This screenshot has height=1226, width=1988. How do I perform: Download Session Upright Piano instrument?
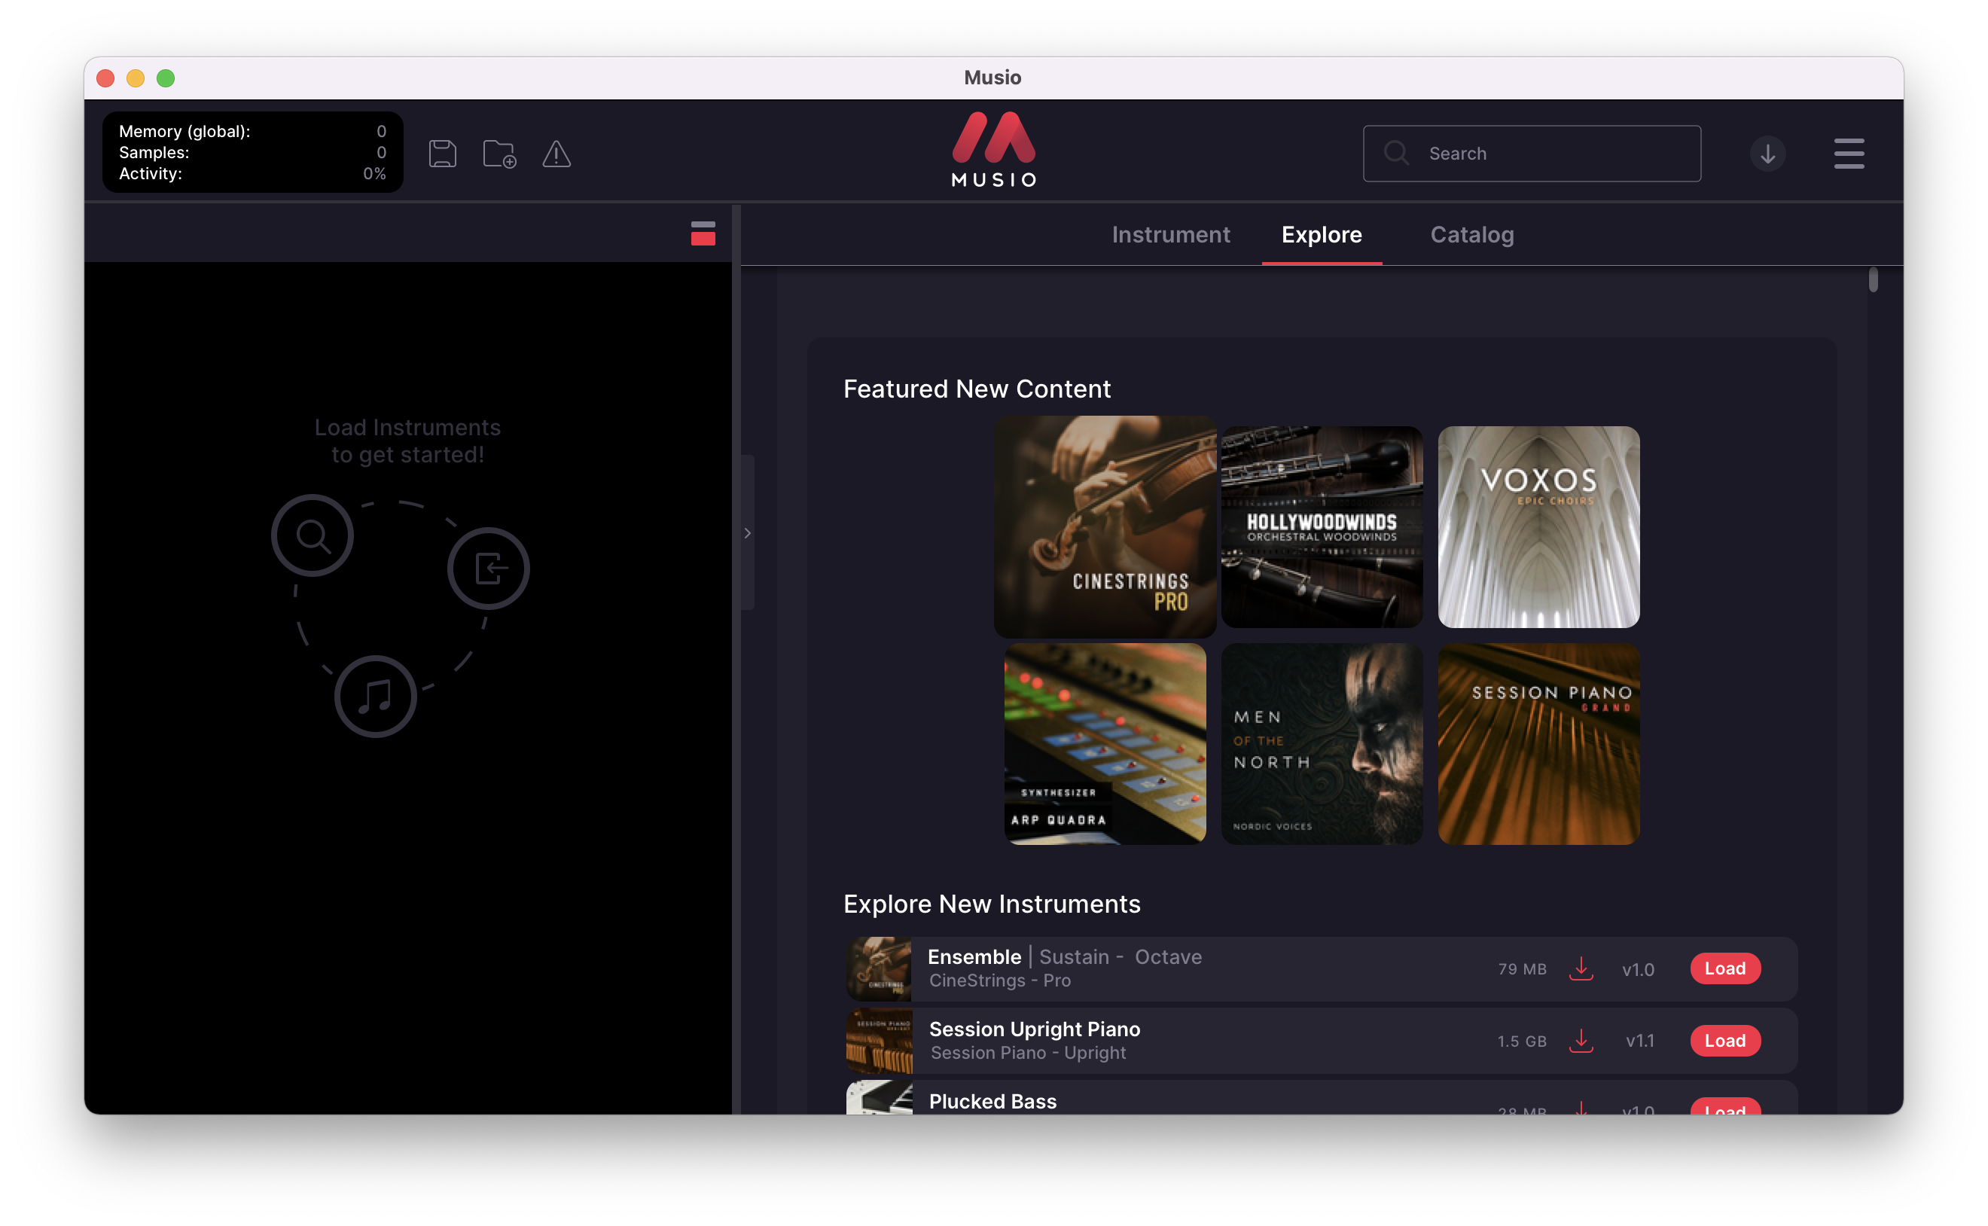tap(1580, 1040)
